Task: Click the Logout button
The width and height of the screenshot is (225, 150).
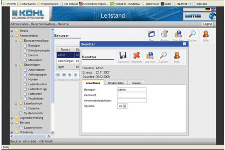Action: click(207, 24)
